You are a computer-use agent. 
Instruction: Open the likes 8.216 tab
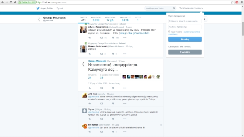tap(125, 19)
